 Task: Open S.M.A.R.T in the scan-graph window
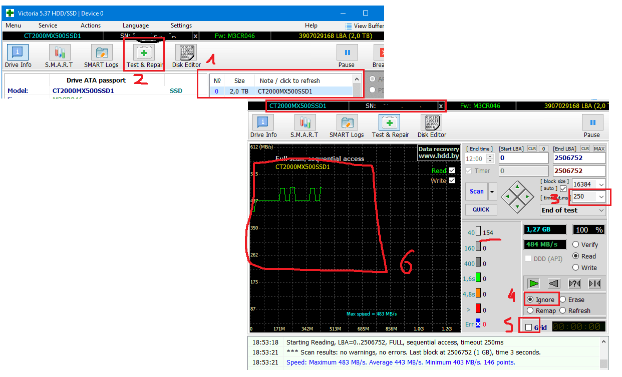pos(304,126)
